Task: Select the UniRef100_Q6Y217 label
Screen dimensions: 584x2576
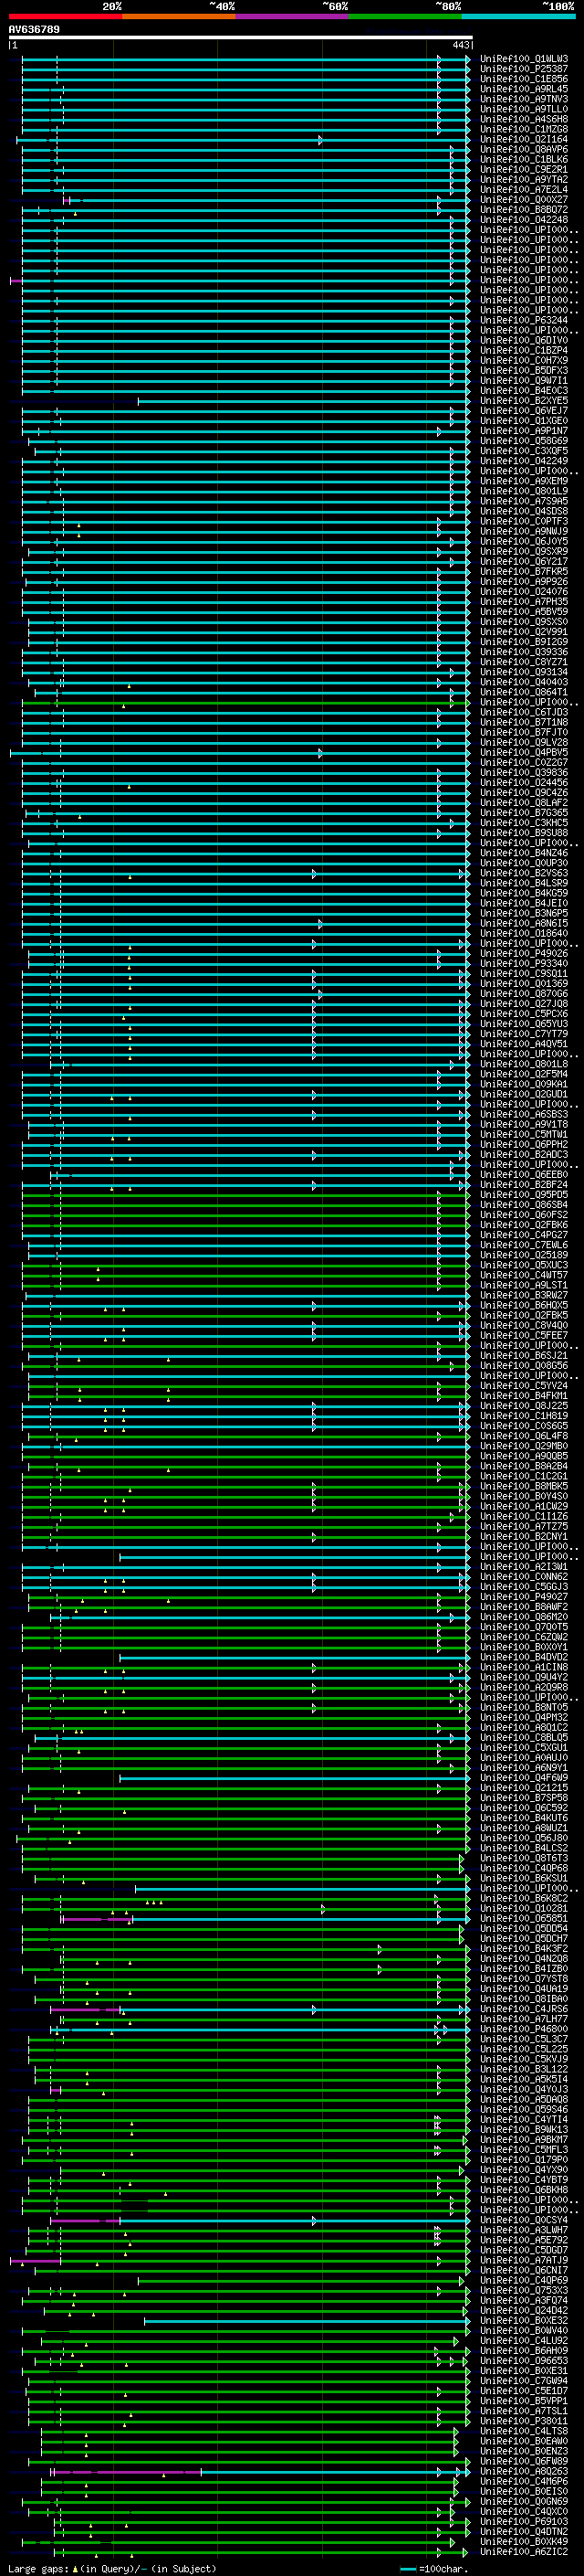Action: (524, 562)
